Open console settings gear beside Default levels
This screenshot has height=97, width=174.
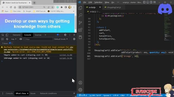74,39
